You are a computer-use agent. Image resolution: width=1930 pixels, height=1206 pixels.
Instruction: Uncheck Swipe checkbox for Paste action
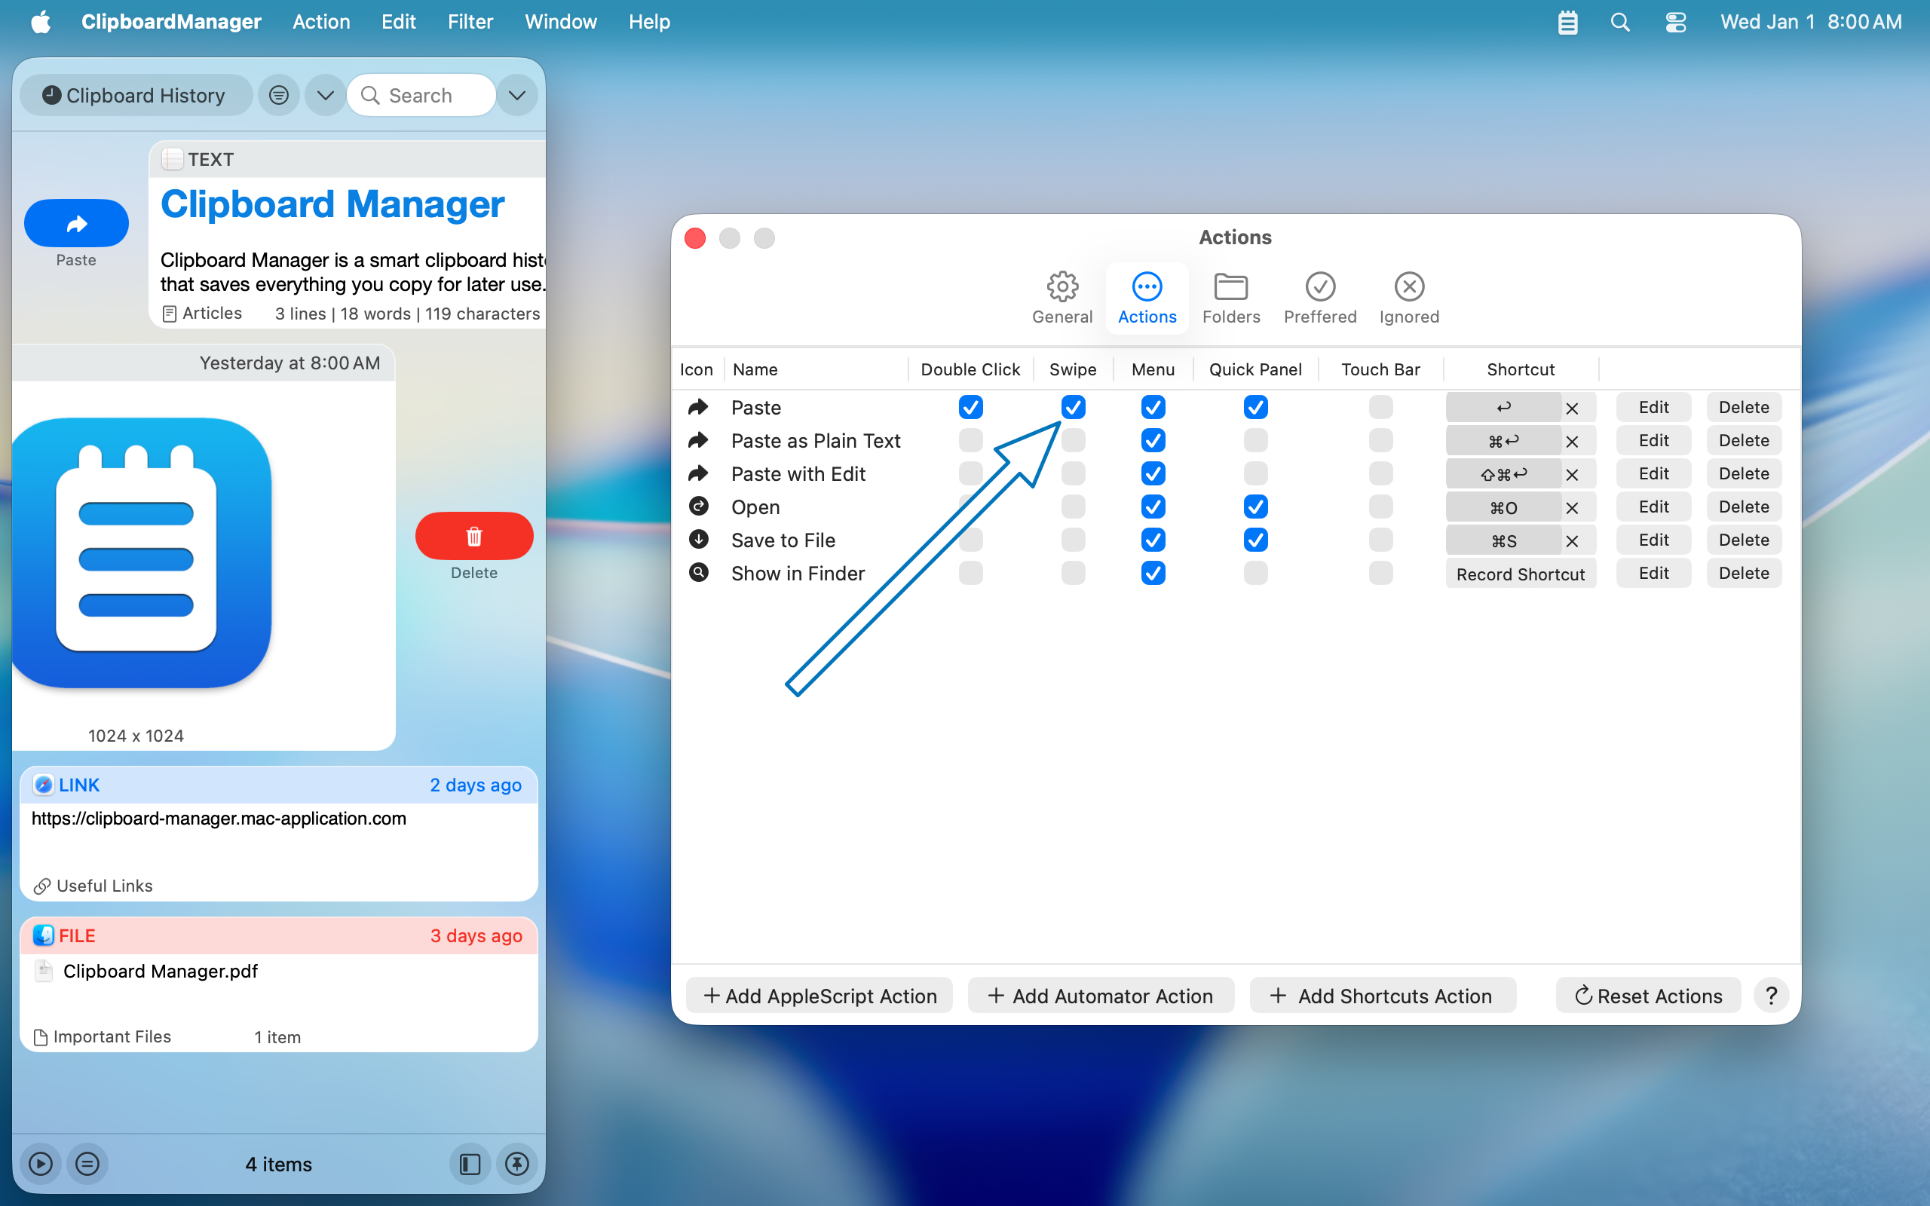[1073, 408]
